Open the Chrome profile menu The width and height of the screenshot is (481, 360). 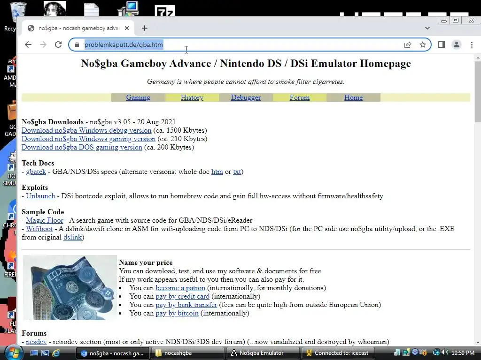pos(457,45)
